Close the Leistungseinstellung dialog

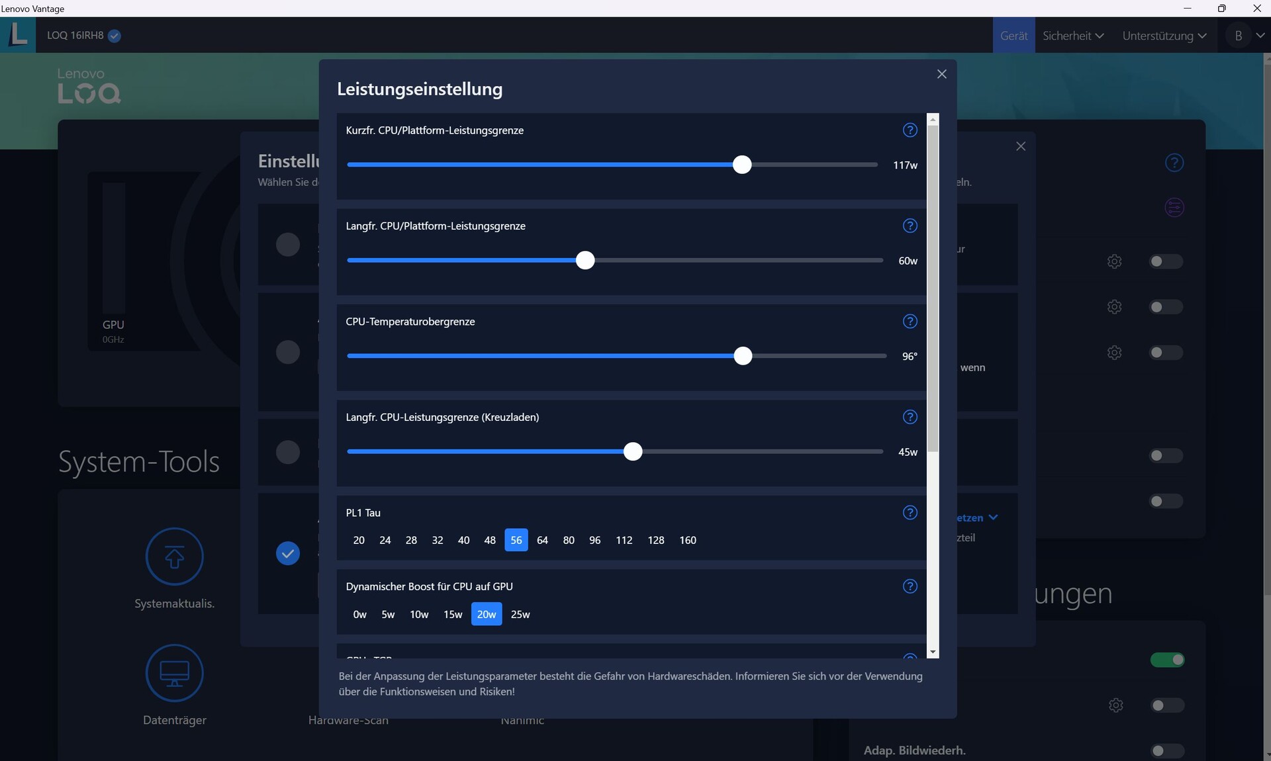tap(941, 74)
